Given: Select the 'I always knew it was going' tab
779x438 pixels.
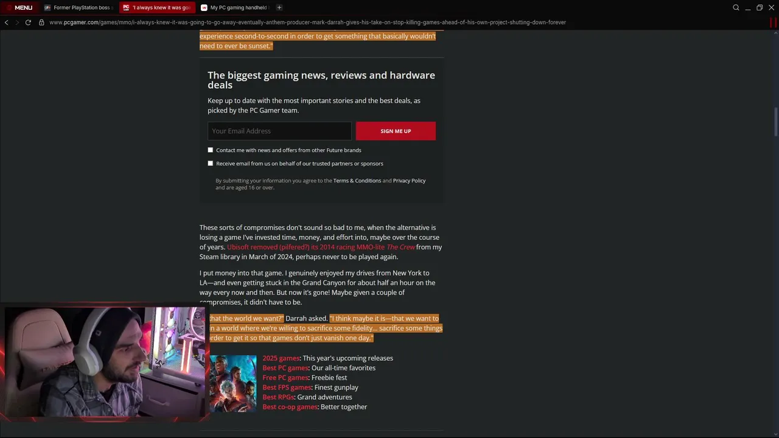Looking at the screenshot, I should [x=157, y=7].
